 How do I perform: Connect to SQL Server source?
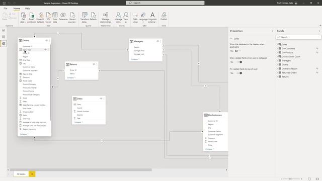coord(48,18)
